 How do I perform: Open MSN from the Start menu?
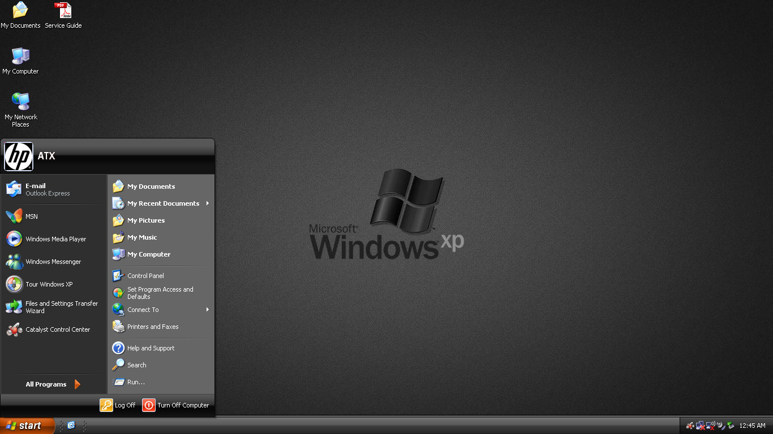[54, 216]
